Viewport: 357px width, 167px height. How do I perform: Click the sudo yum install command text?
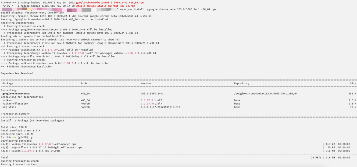168,9
